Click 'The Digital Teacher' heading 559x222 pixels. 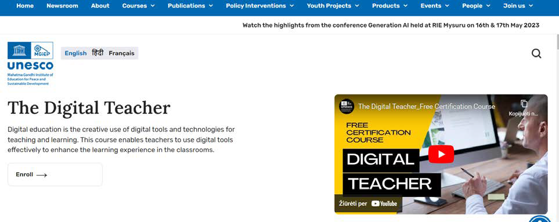coord(89,108)
